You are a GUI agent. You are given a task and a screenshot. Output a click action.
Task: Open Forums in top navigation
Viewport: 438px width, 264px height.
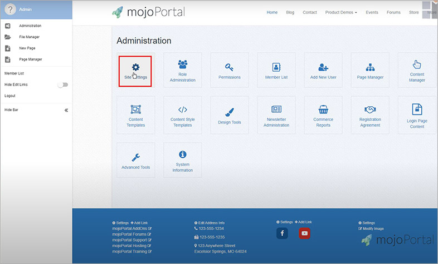click(x=393, y=12)
